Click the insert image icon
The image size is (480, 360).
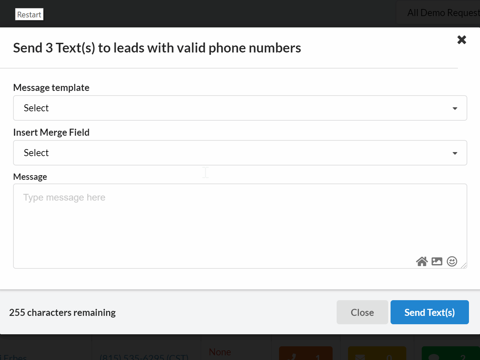coord(437,261)
